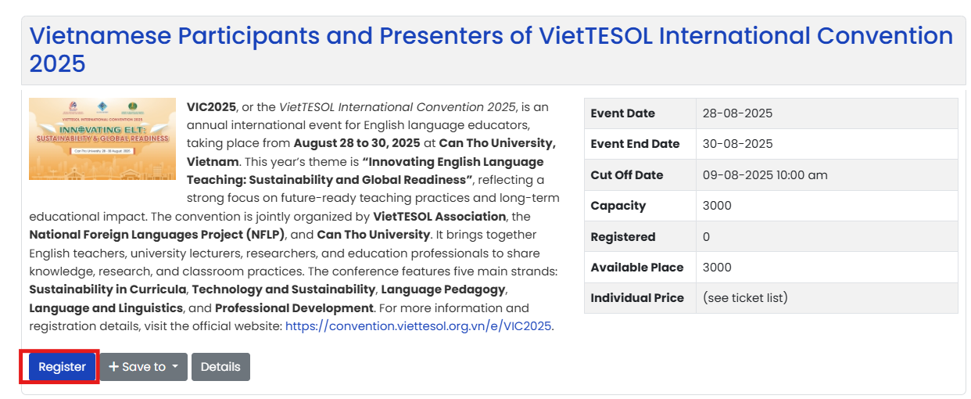Image resolution: width=971 pixels, height=399 pixels.
Task: Click the Details button
Action: point(220,367)
